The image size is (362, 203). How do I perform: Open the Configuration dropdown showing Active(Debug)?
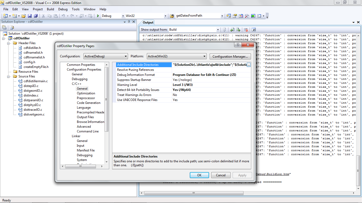pyautogui.click(x=106, y=56)
